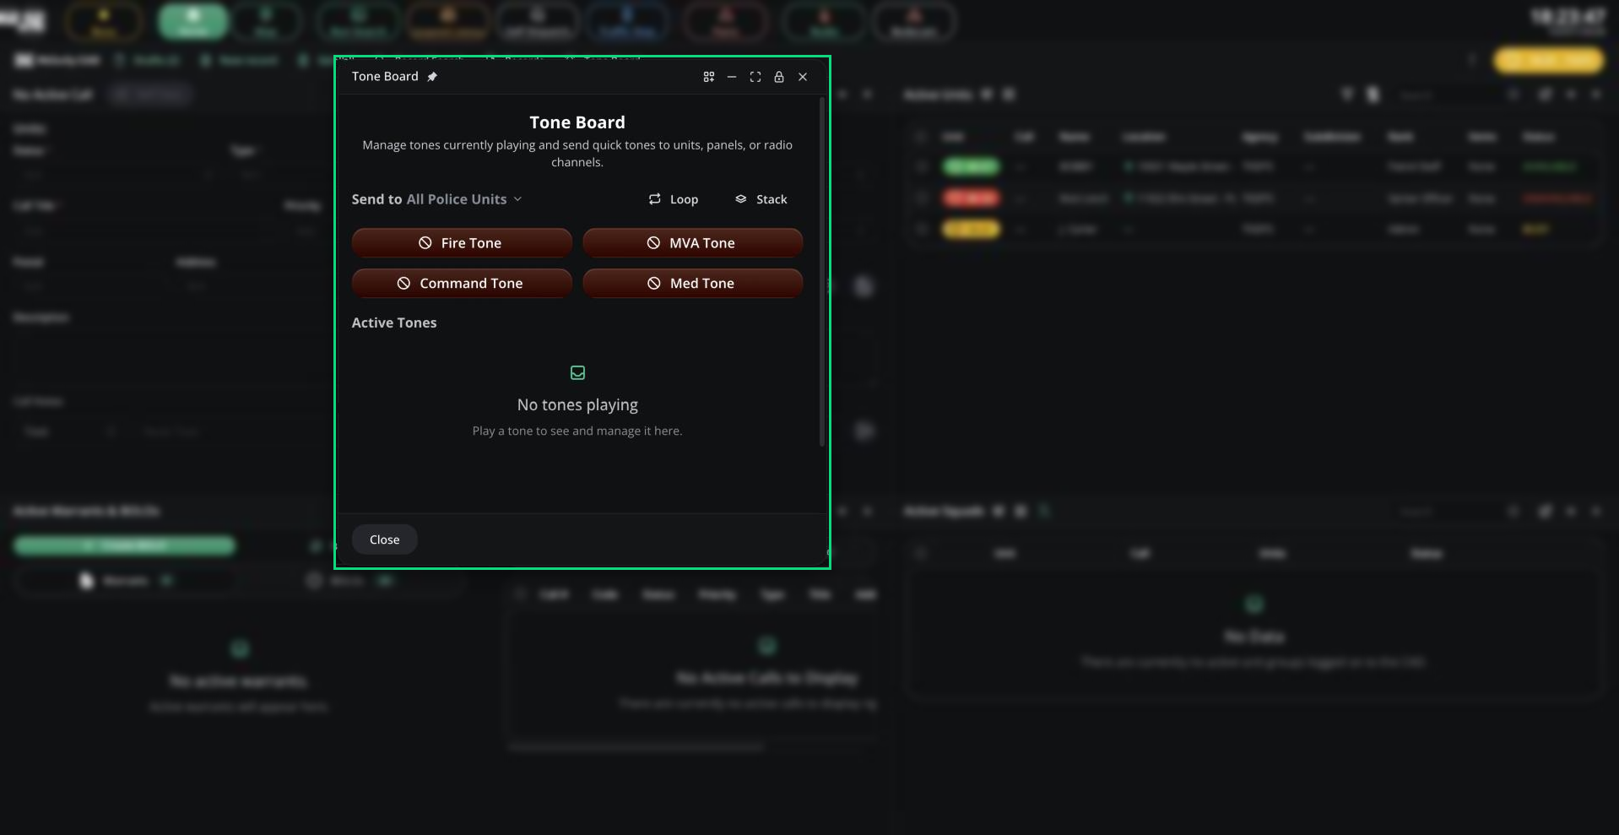Toggle Loop mode for tones
1619x835 pixels.
(x=673, y=199)
